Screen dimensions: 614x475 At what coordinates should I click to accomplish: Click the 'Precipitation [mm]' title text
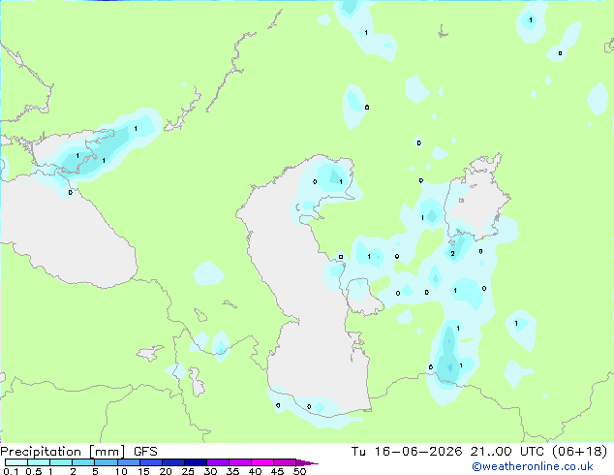(62, 452)
